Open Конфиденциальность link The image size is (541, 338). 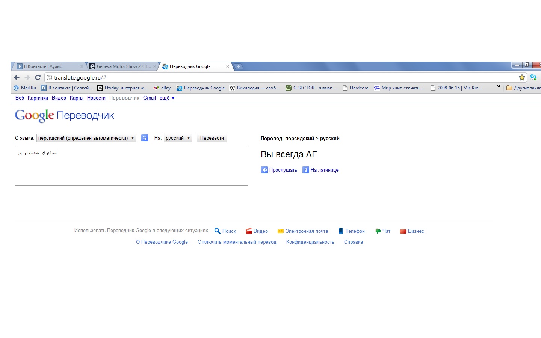(x=310, y=242)
